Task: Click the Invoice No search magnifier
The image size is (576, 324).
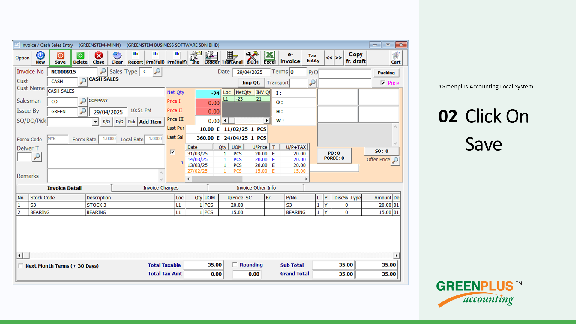Action: tap(103, 71)
